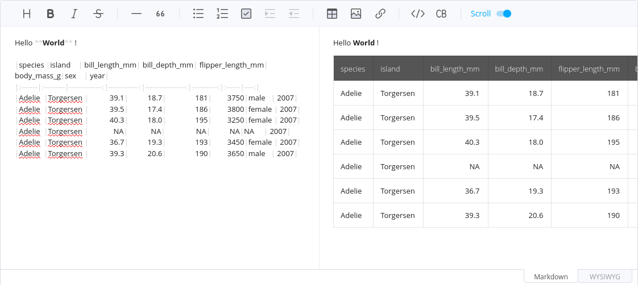Insert a code block (CB)

(441, 14)
